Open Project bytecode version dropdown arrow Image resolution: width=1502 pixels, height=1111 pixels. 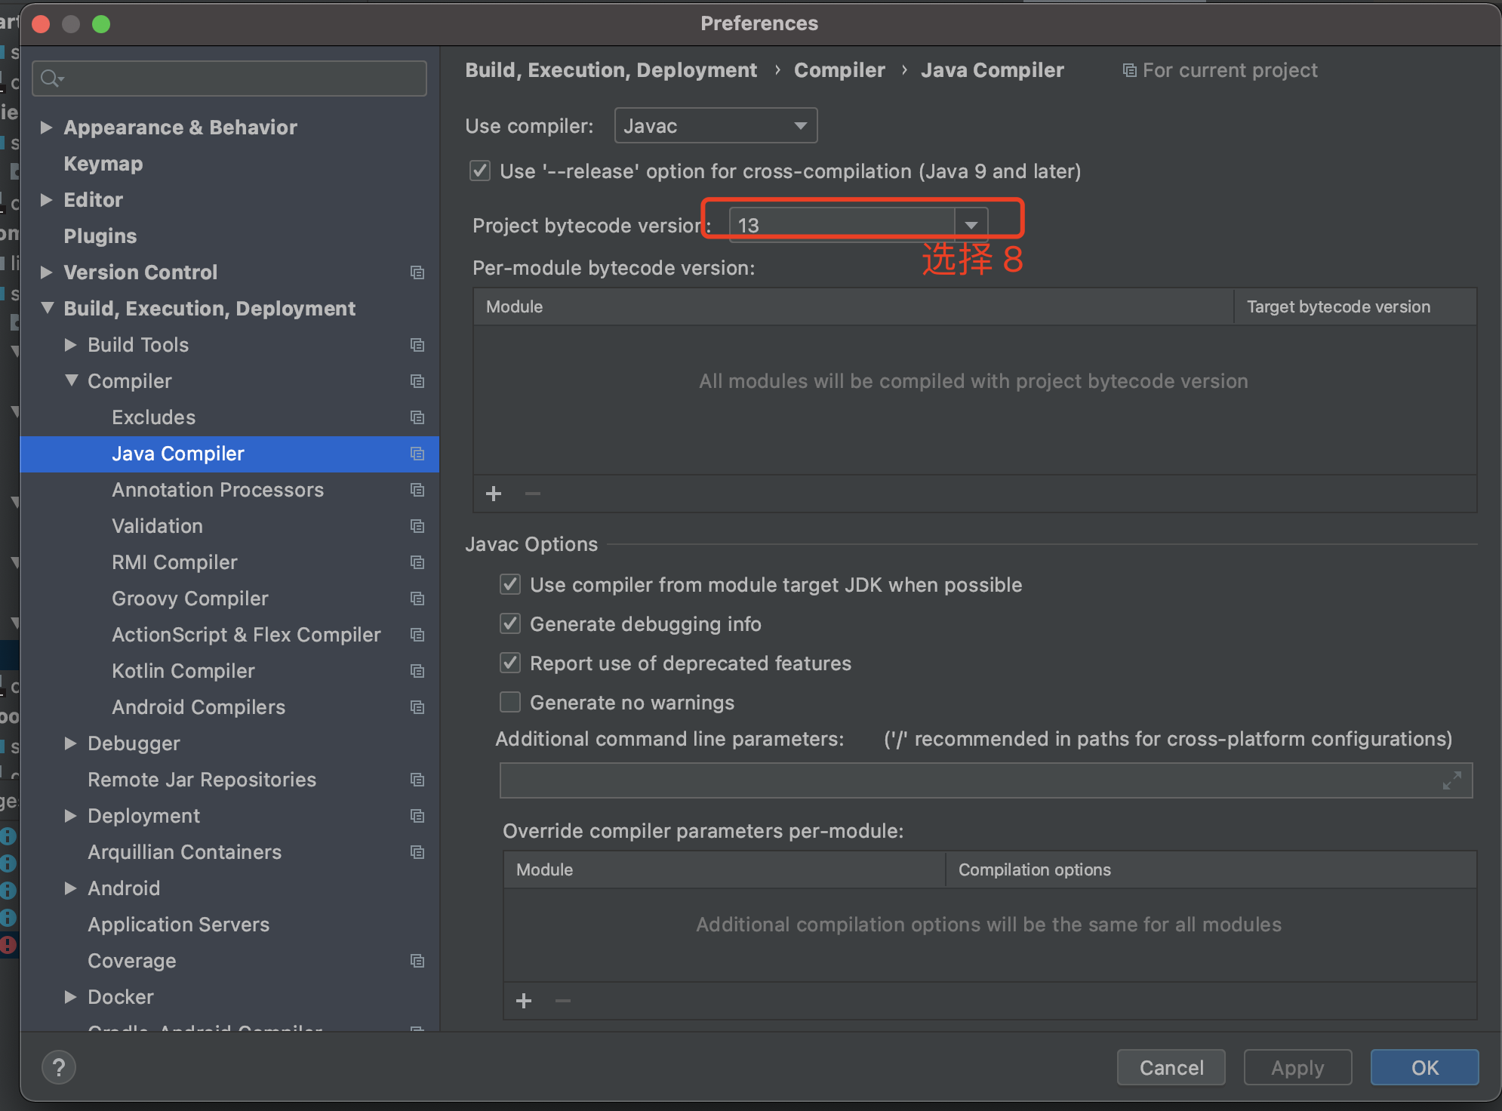click(971, 225)
